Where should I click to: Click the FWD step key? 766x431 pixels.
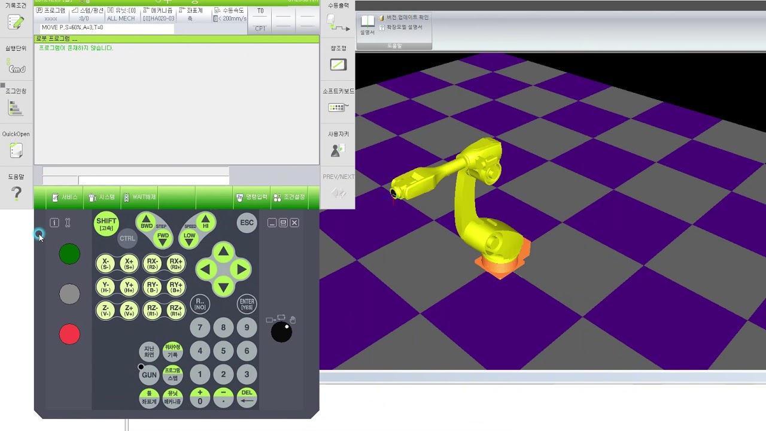coord(163,238)
